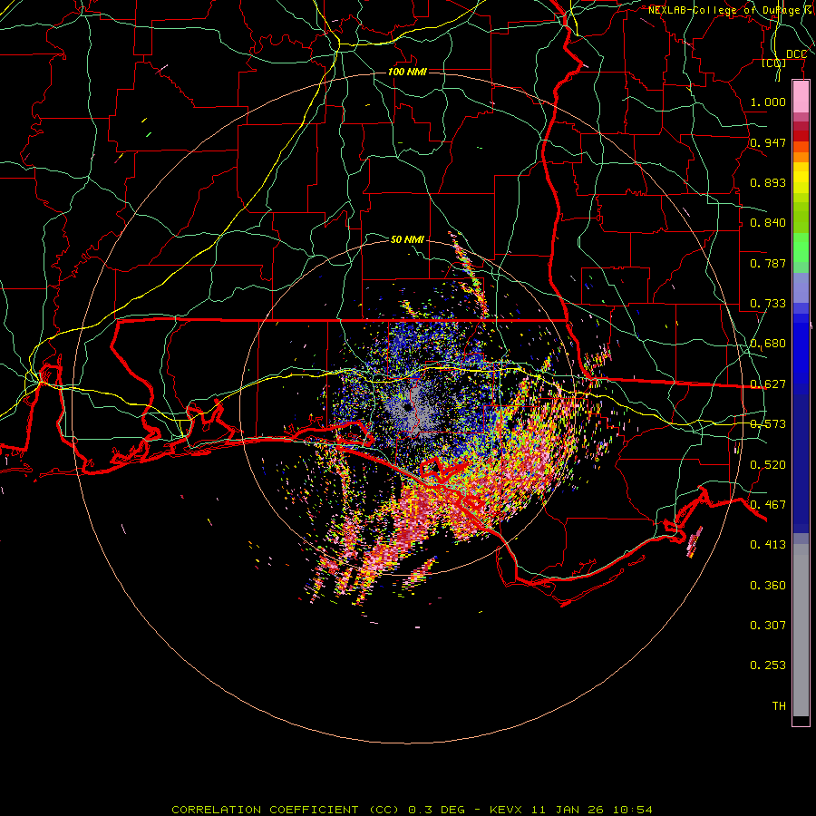Click the 0.680 value on the color scale
Screen dimensions: 816x816
[768, 344]
